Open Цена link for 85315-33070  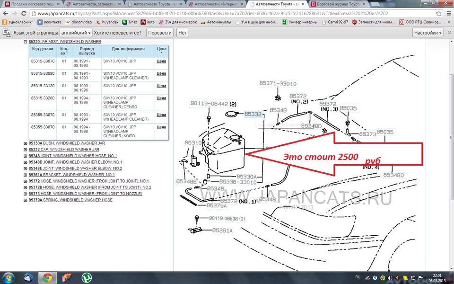(161, 61)
